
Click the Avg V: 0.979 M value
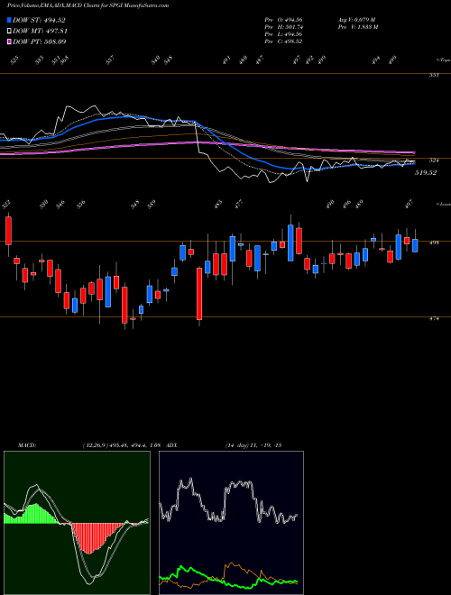356,20
